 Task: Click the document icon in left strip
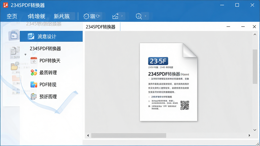[14, 35]
